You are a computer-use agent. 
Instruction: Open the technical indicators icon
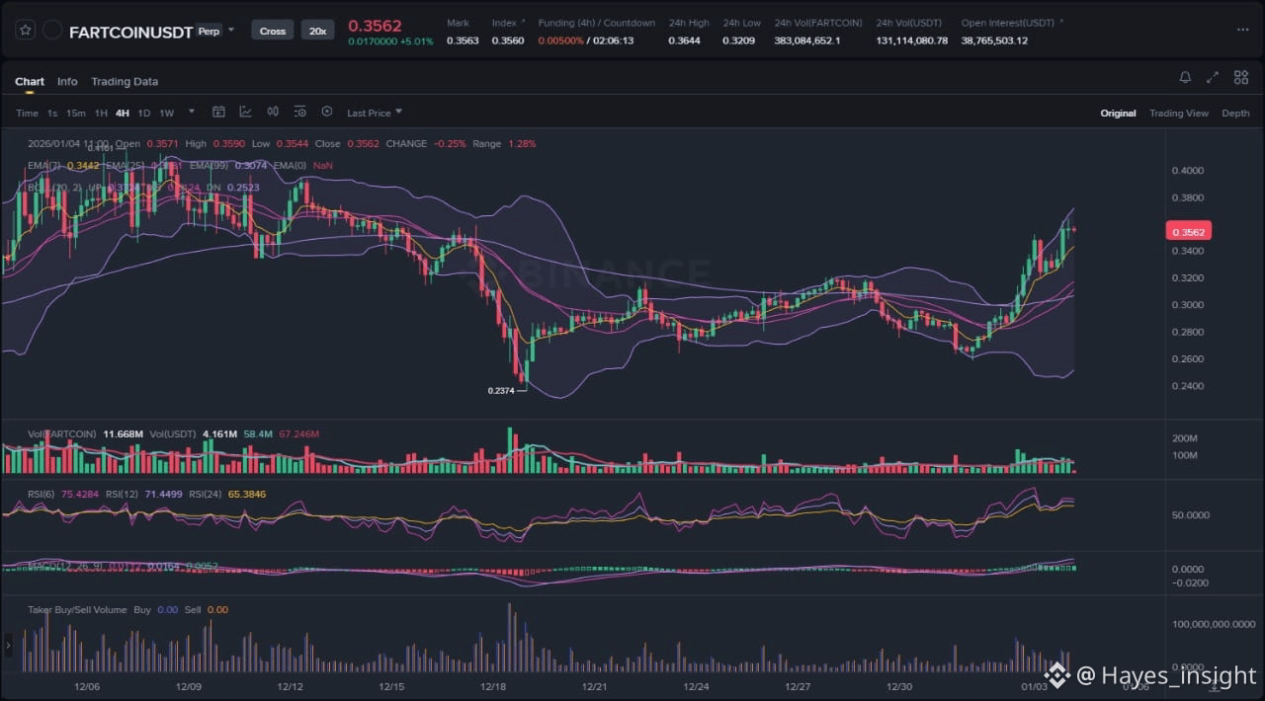245,112
